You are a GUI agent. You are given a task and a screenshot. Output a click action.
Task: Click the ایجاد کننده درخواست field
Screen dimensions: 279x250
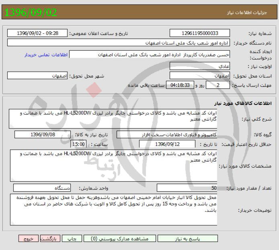(x=150, y=54)
